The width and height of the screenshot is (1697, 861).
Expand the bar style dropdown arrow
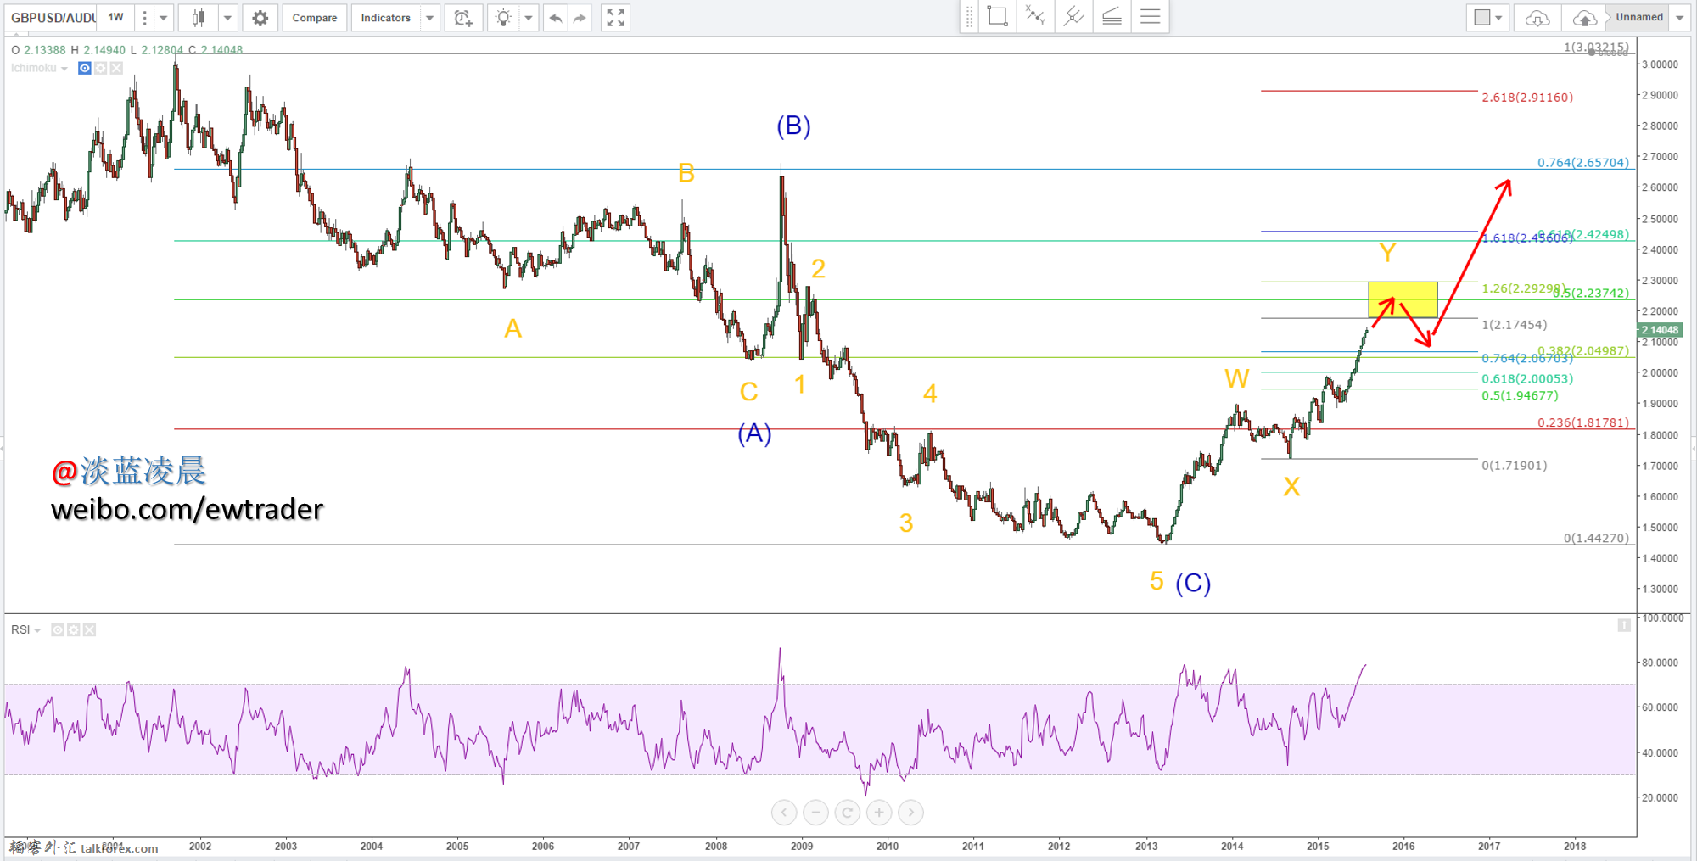coord(227,18)
